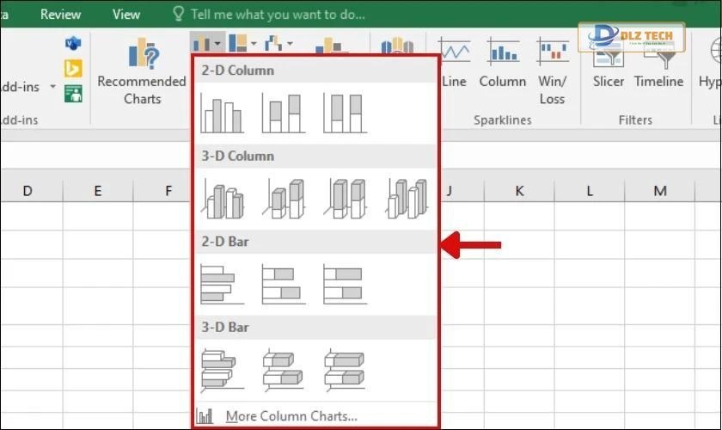Insert 3-D Clustered Column chart

pyautogui.click(x=222, y=199)
